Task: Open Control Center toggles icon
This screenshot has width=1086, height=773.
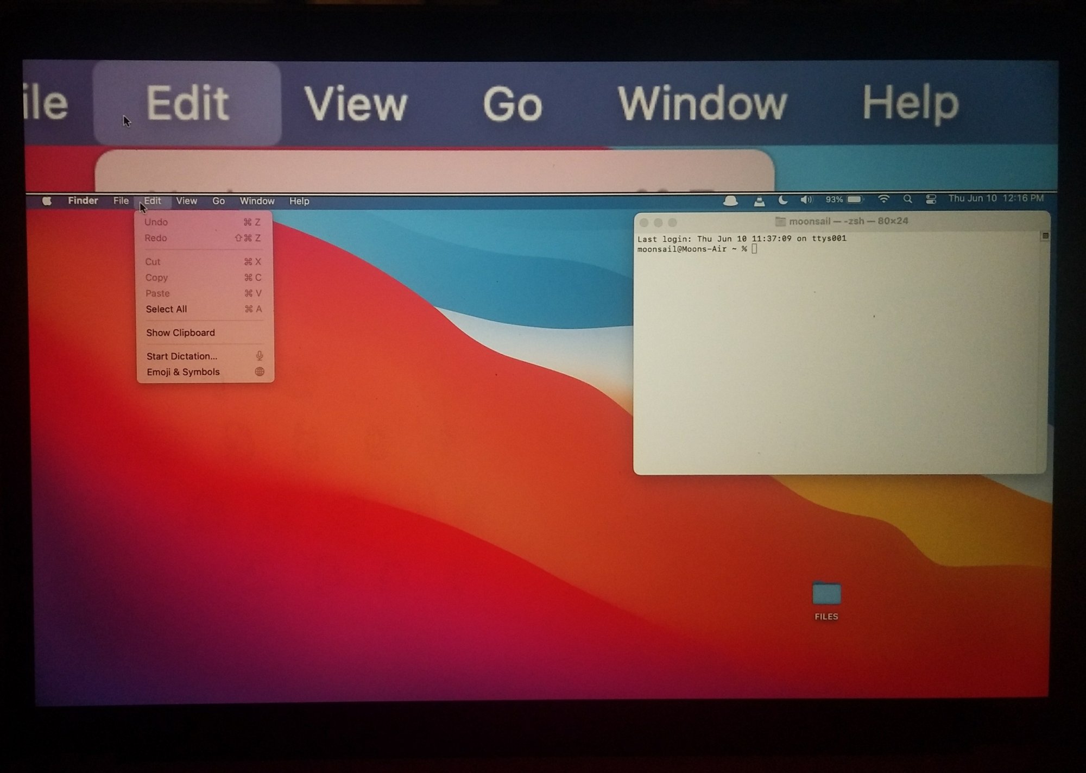Action: pos(931,199)
